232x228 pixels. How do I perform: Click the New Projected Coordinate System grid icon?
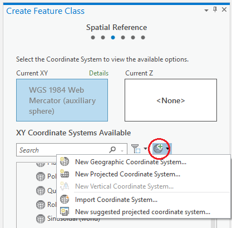click(65, 174)
